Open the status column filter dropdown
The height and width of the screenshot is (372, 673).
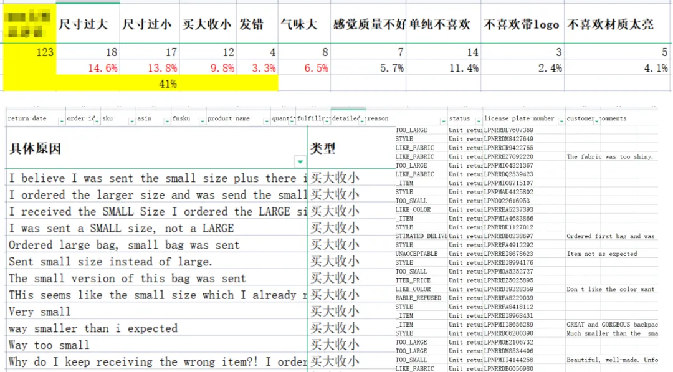[478, 122]
